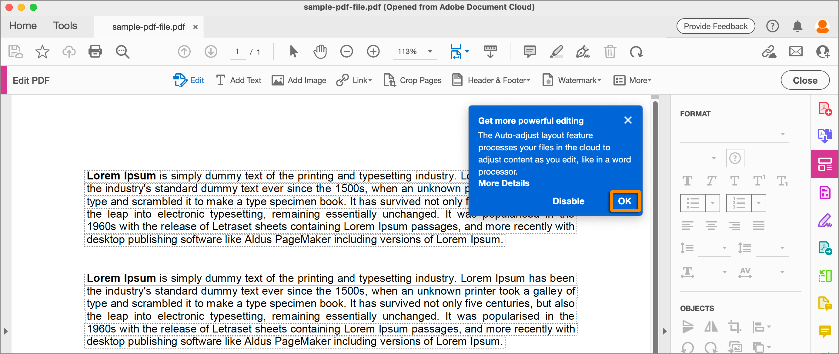Toggle the bold text format button
The width and height of the screenshot is (839, 354).
pos(687,180)
